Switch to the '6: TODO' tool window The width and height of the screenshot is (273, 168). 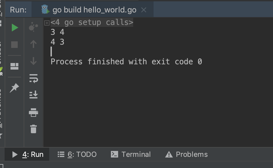pos(77,154)
